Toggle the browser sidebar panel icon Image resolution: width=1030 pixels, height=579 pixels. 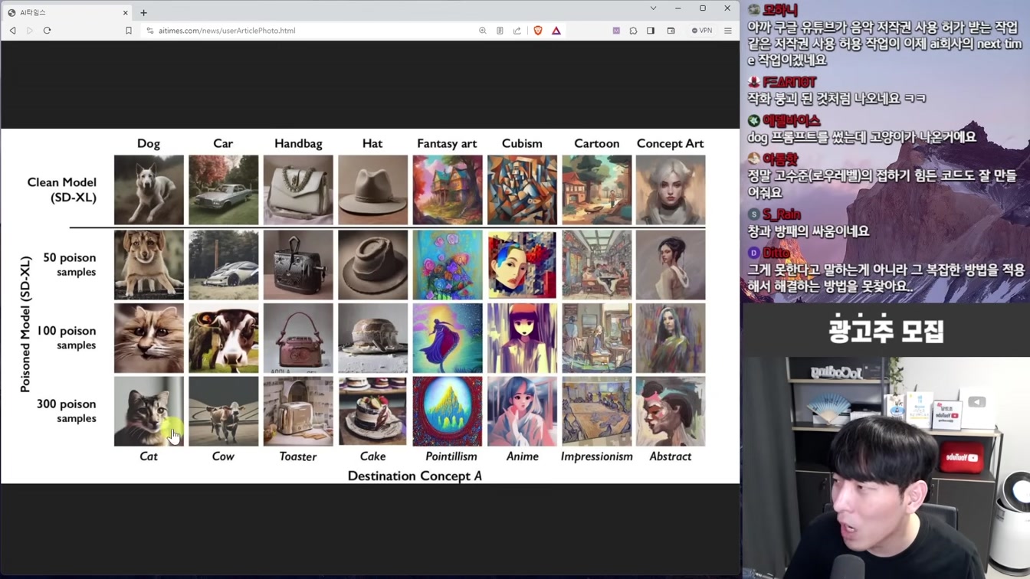point(651,31)
